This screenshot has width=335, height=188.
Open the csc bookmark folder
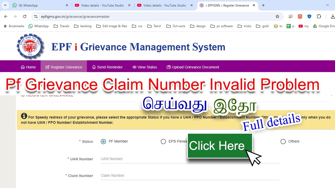[137, 26]
